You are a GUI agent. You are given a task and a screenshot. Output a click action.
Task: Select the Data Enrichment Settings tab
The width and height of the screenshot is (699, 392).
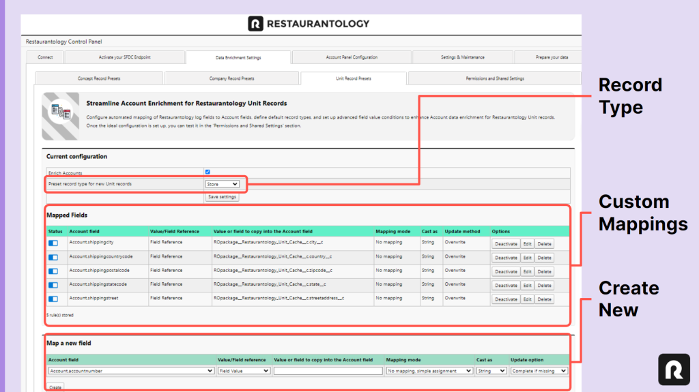[x=238, y=57]
